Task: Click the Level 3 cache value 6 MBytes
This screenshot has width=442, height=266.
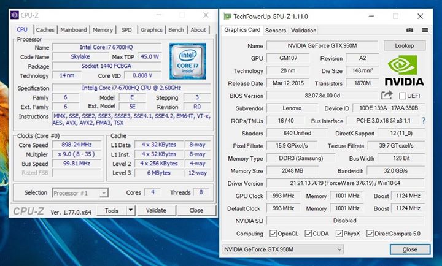Action: 159,173
